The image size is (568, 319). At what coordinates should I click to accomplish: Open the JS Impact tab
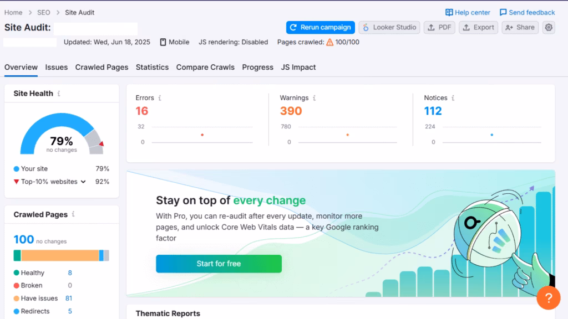[298, 67]
